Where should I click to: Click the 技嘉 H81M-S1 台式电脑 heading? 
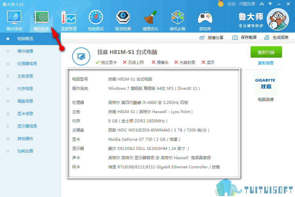(127, 52)
